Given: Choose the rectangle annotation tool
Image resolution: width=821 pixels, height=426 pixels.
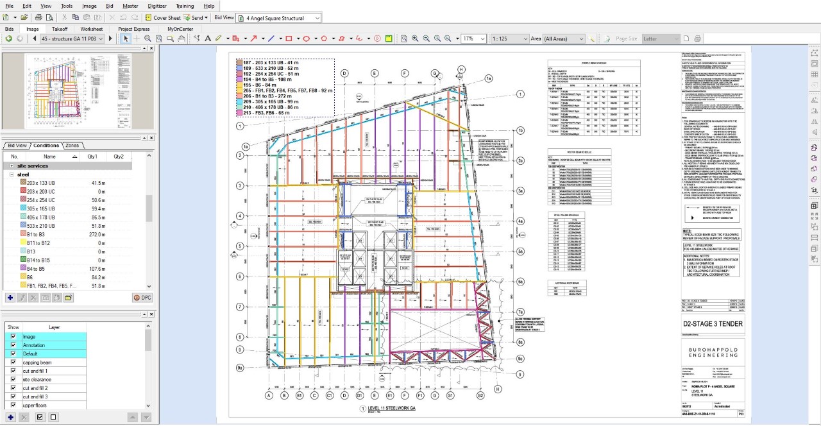Looking at the screenshot, I should tap(289, 38).
